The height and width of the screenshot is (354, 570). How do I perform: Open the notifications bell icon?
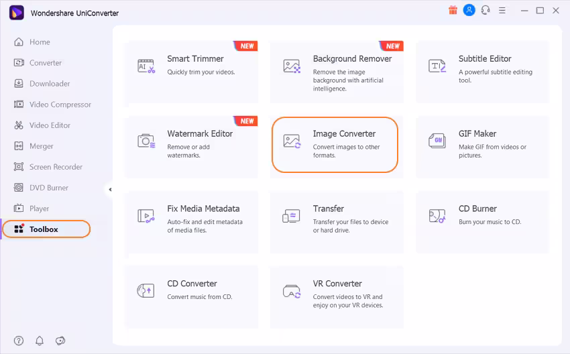pyautogui.click(x=40, y=341)
